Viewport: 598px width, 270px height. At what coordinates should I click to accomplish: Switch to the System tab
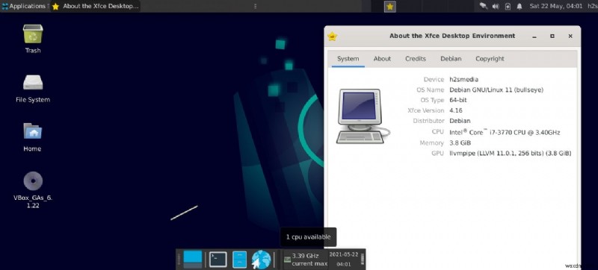(x=348, y=59)
